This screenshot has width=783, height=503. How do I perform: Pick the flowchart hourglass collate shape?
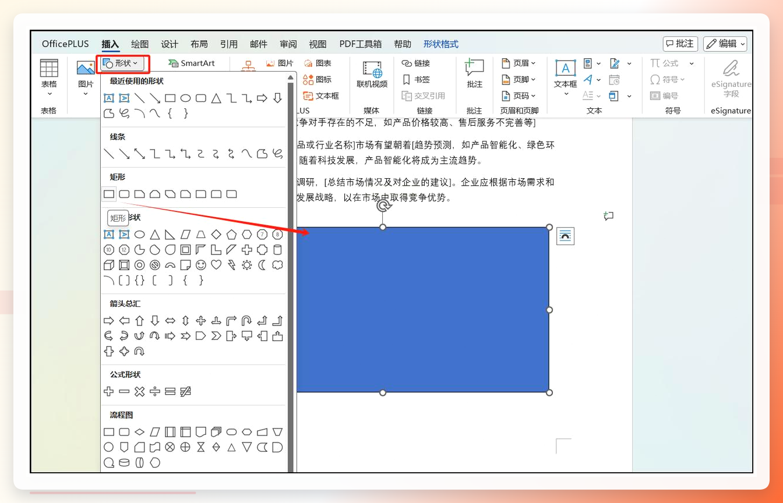(x=201, y=447)
